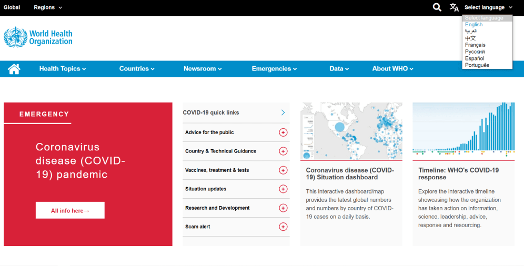Click the World Health Organization logo
524x266 pixels.
[x=38, y=37]
